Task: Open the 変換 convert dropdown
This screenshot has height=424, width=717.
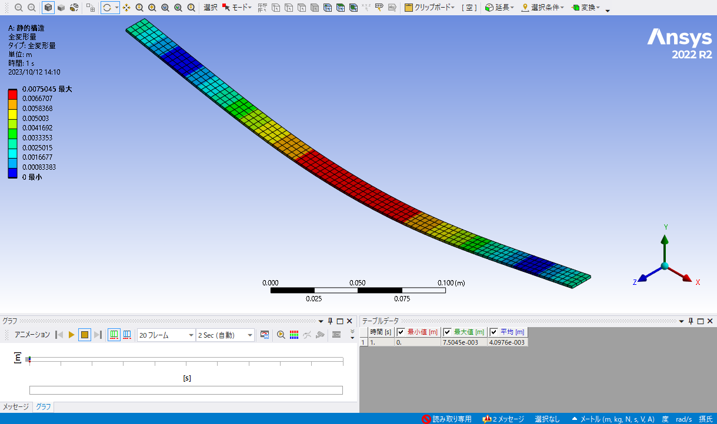Action: pyautogui.click(x=586, y=8)
